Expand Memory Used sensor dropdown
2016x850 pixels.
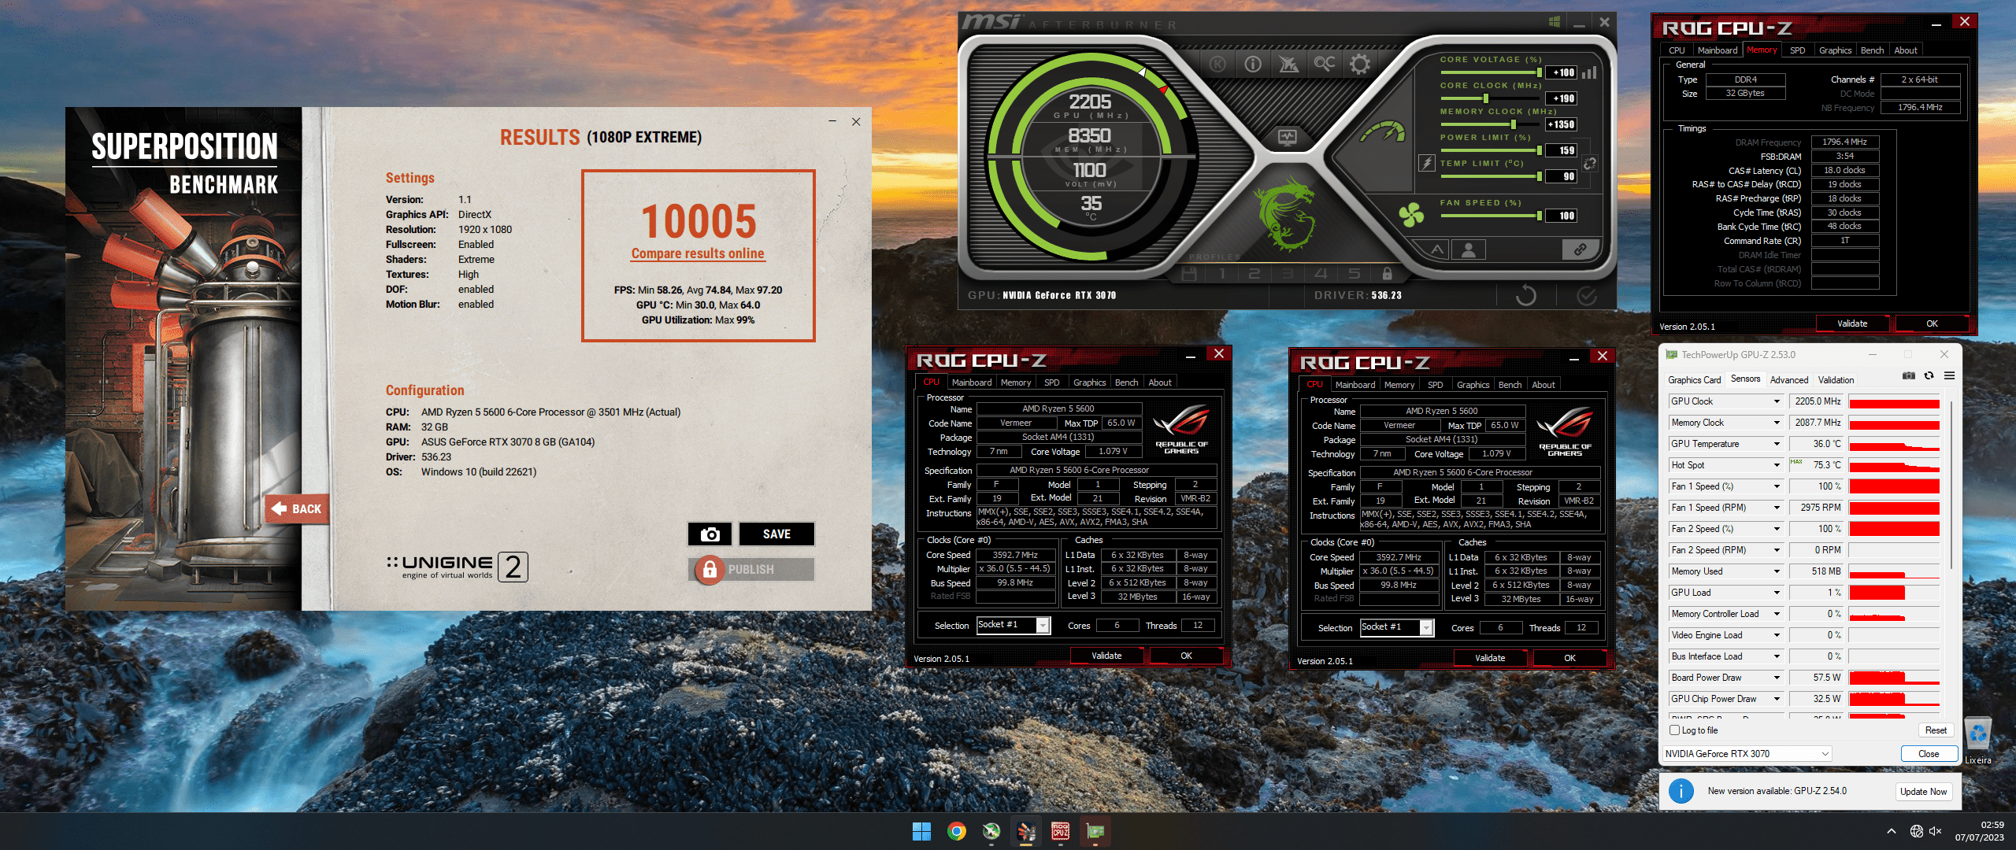[1777, 571]
